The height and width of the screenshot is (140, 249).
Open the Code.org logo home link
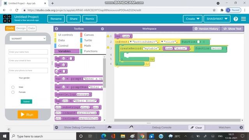click(7, 19)
